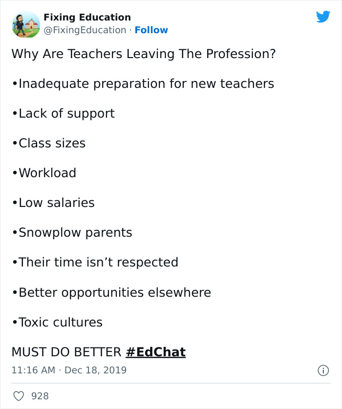Open the #EdChat hashtag link
Viewport: 342px width, 409px height.
click(x=156, y=350)
